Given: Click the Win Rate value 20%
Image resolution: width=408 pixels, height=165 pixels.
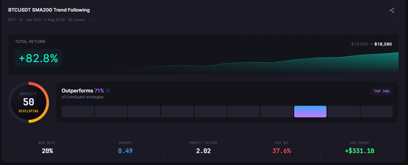Looking at the screenshot, I should pyautogui.click(x=47, y=151).
